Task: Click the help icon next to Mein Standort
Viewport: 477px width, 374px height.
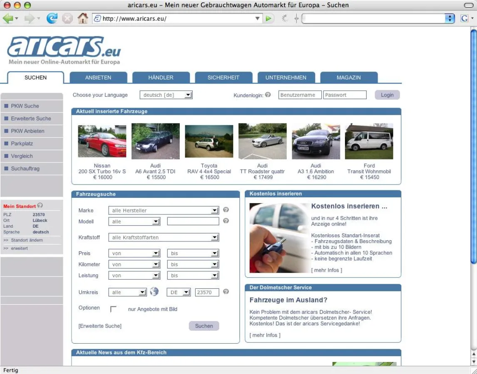Action: [x=40, y=206]
